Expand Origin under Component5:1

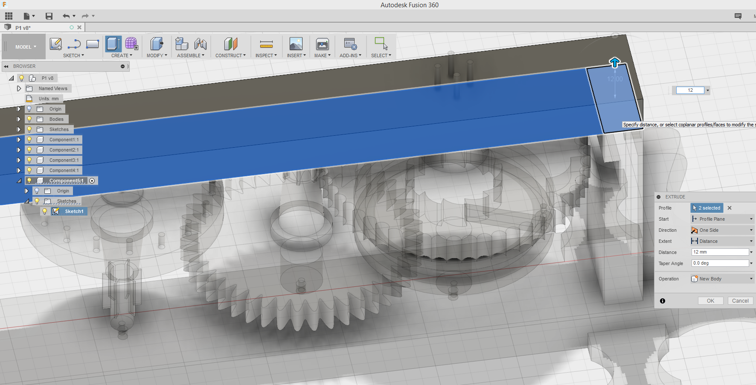pos(26,191)
